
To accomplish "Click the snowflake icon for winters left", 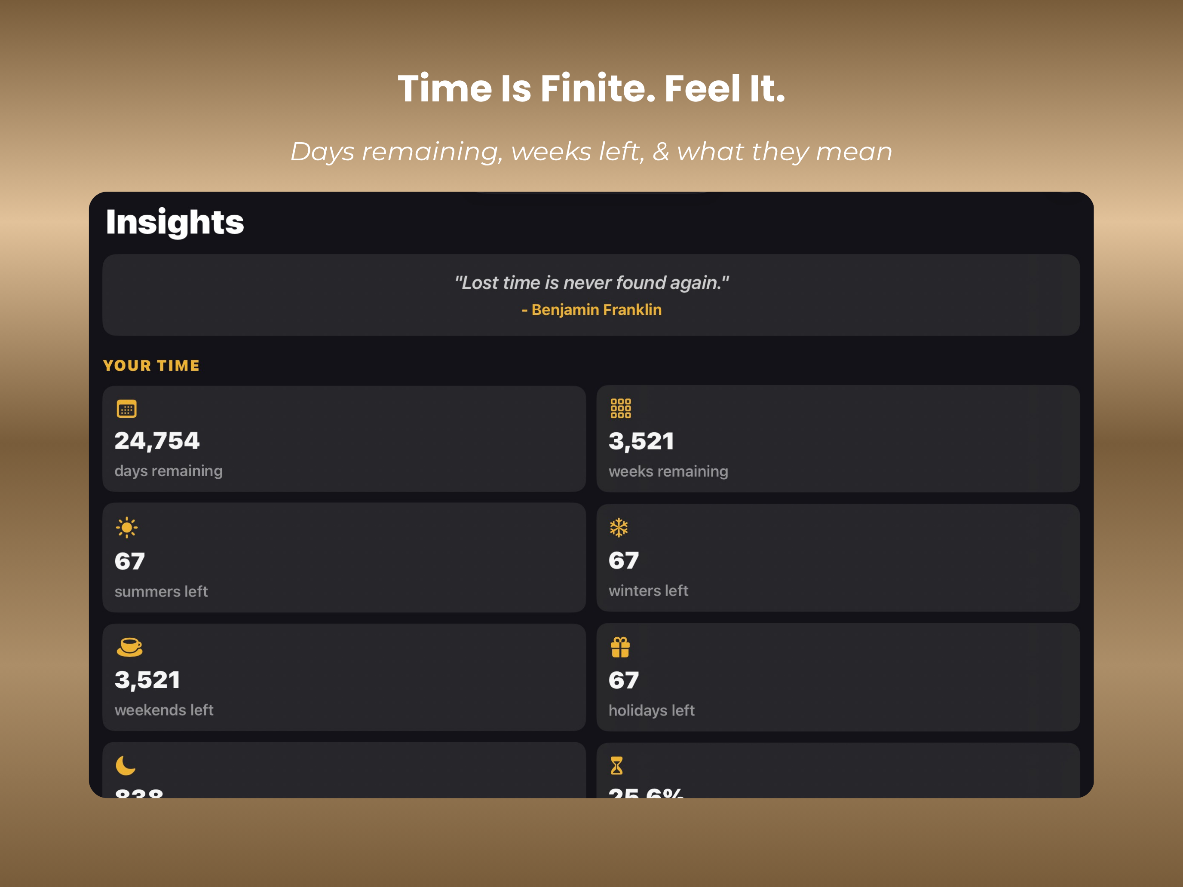I will pos(619,528).
